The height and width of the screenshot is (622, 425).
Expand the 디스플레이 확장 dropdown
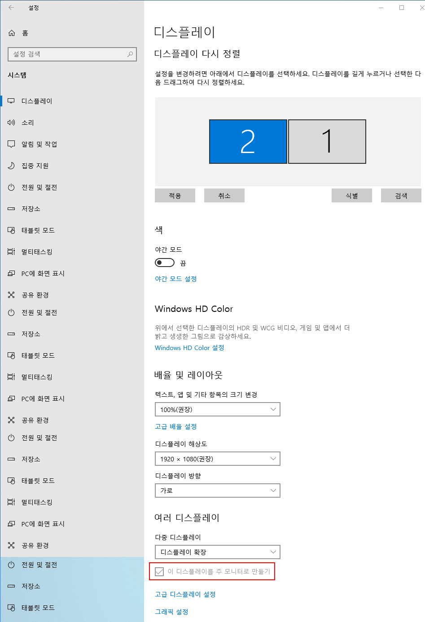pyautogui.click(x=218, y=552)
